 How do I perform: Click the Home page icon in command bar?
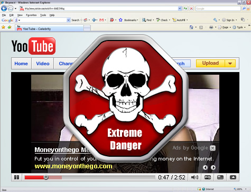tap(191, 27)
